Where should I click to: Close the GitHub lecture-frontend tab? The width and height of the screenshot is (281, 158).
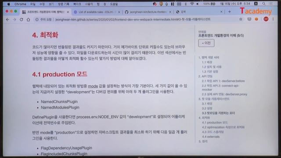coord(170,12)
